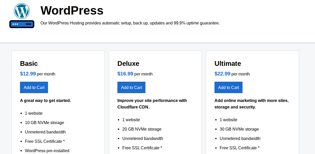This screenshot has height=154, width=315.
Task: Add the Ultimate plan to cart
Action: coord(229,87)
